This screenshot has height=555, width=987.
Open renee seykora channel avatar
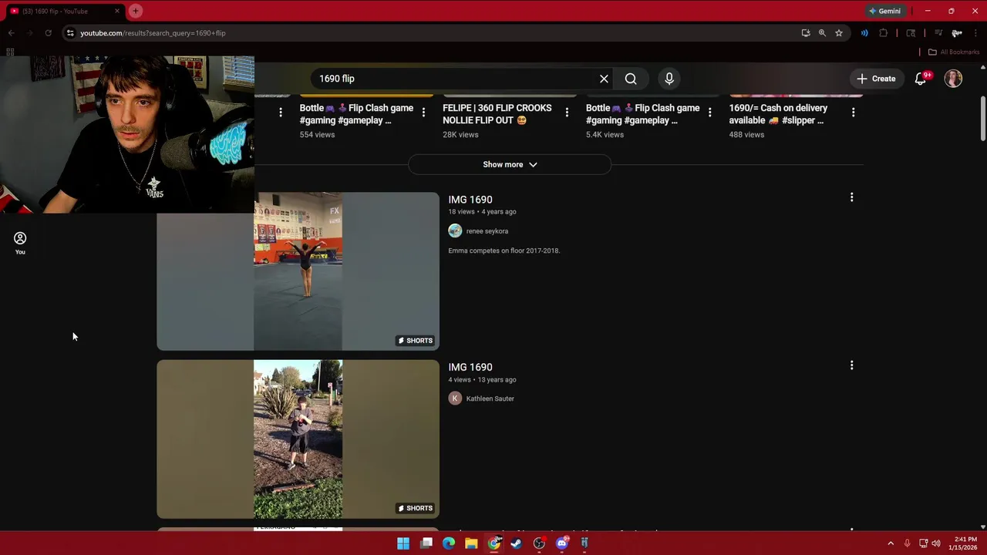[455, 230]
